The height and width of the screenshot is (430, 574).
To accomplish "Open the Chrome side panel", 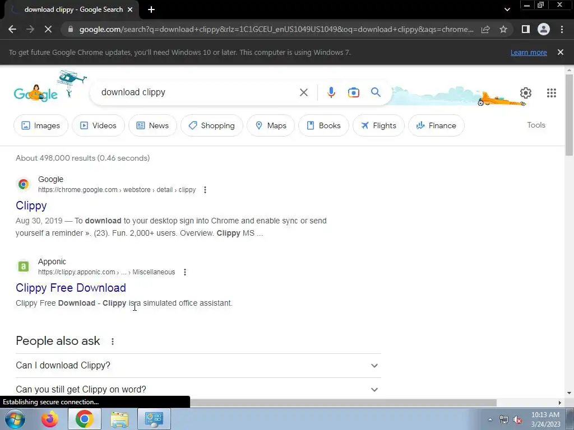I will point(526,29).
